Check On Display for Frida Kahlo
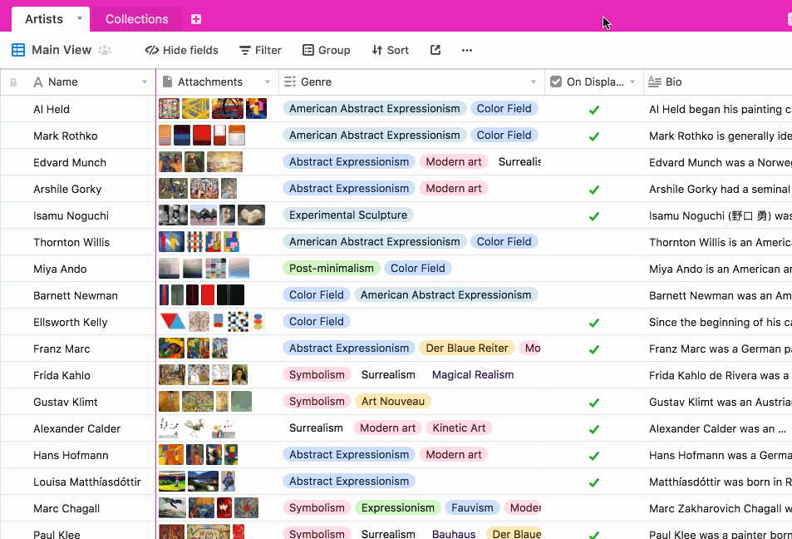The image size is (792, 539). coord(594,375)
